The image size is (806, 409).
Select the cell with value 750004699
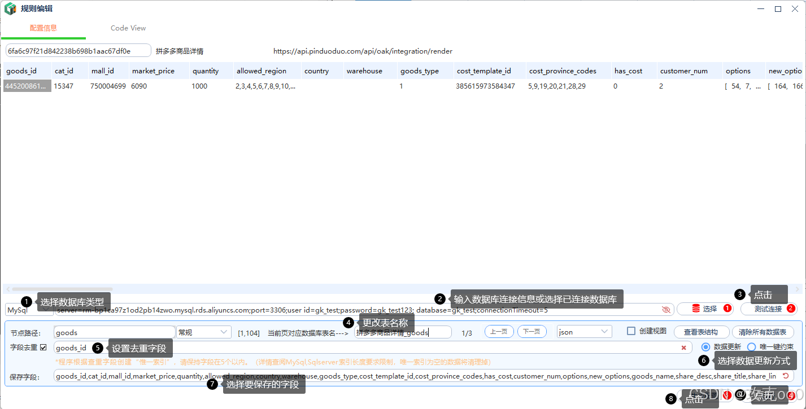pyautogui.click(x=108, y=86)
